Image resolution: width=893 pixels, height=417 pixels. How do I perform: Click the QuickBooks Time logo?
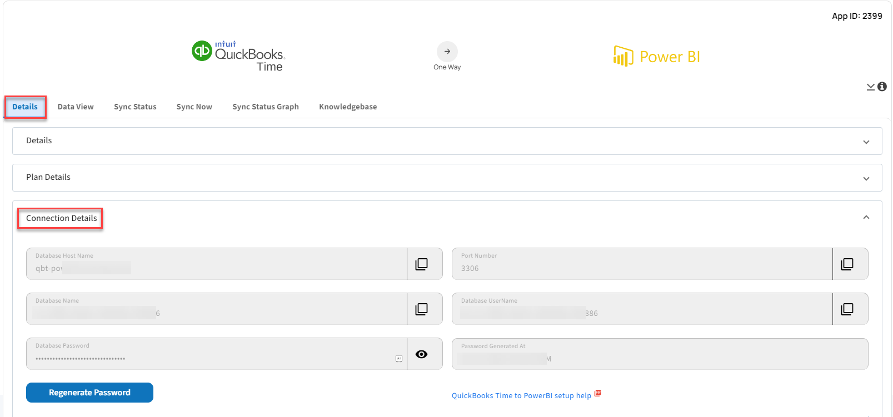[x=238, y=56]
